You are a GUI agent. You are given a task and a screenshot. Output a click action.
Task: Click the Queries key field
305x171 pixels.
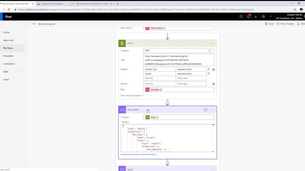tap(160, 84)
